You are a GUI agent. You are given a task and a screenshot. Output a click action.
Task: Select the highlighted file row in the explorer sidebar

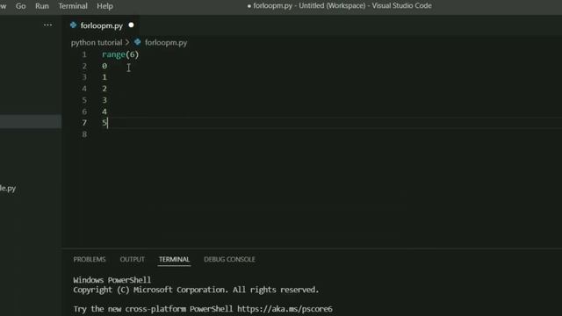[x=31, y=121]
